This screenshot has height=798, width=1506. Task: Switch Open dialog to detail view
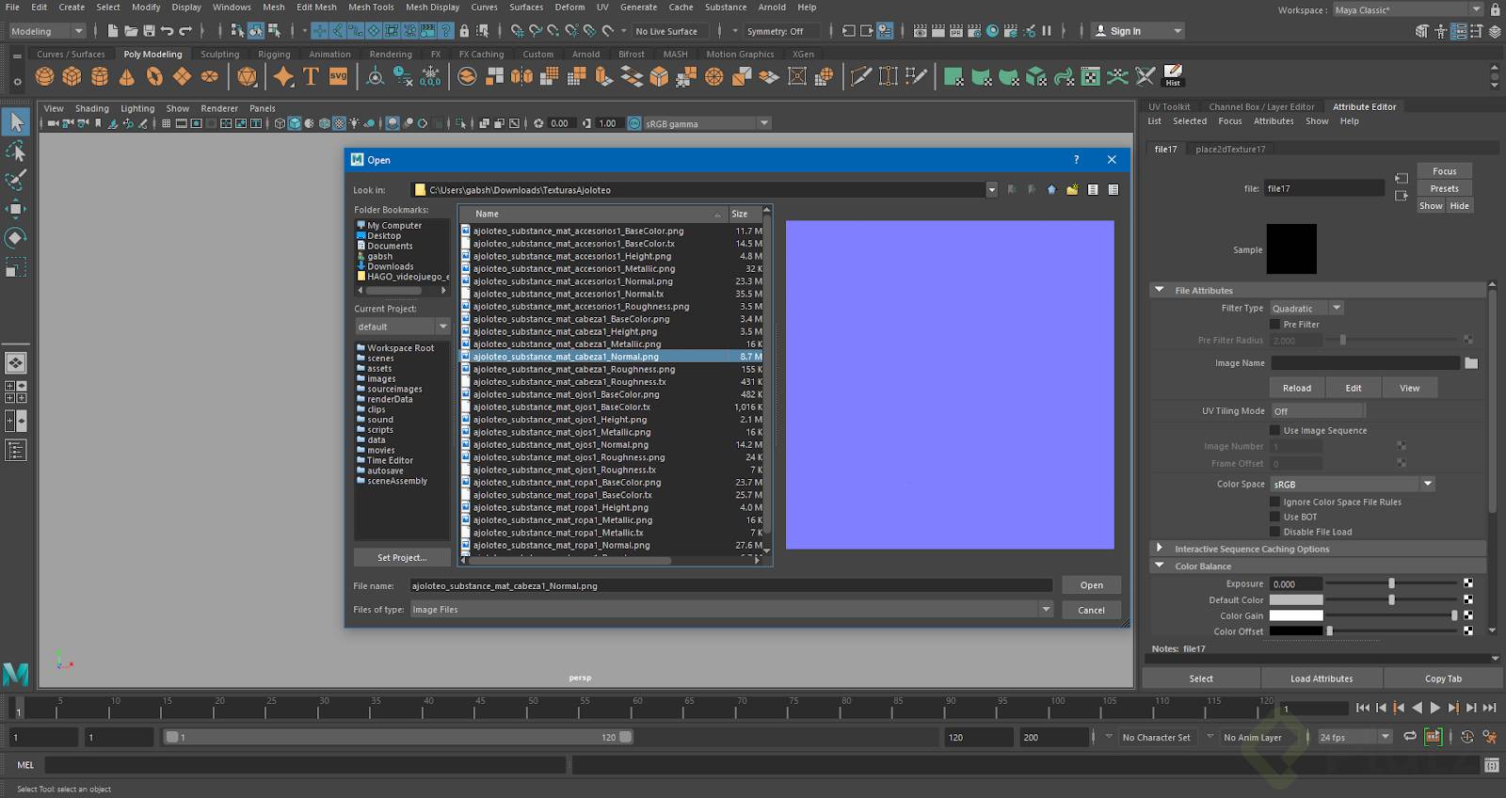click(1113, 189)
